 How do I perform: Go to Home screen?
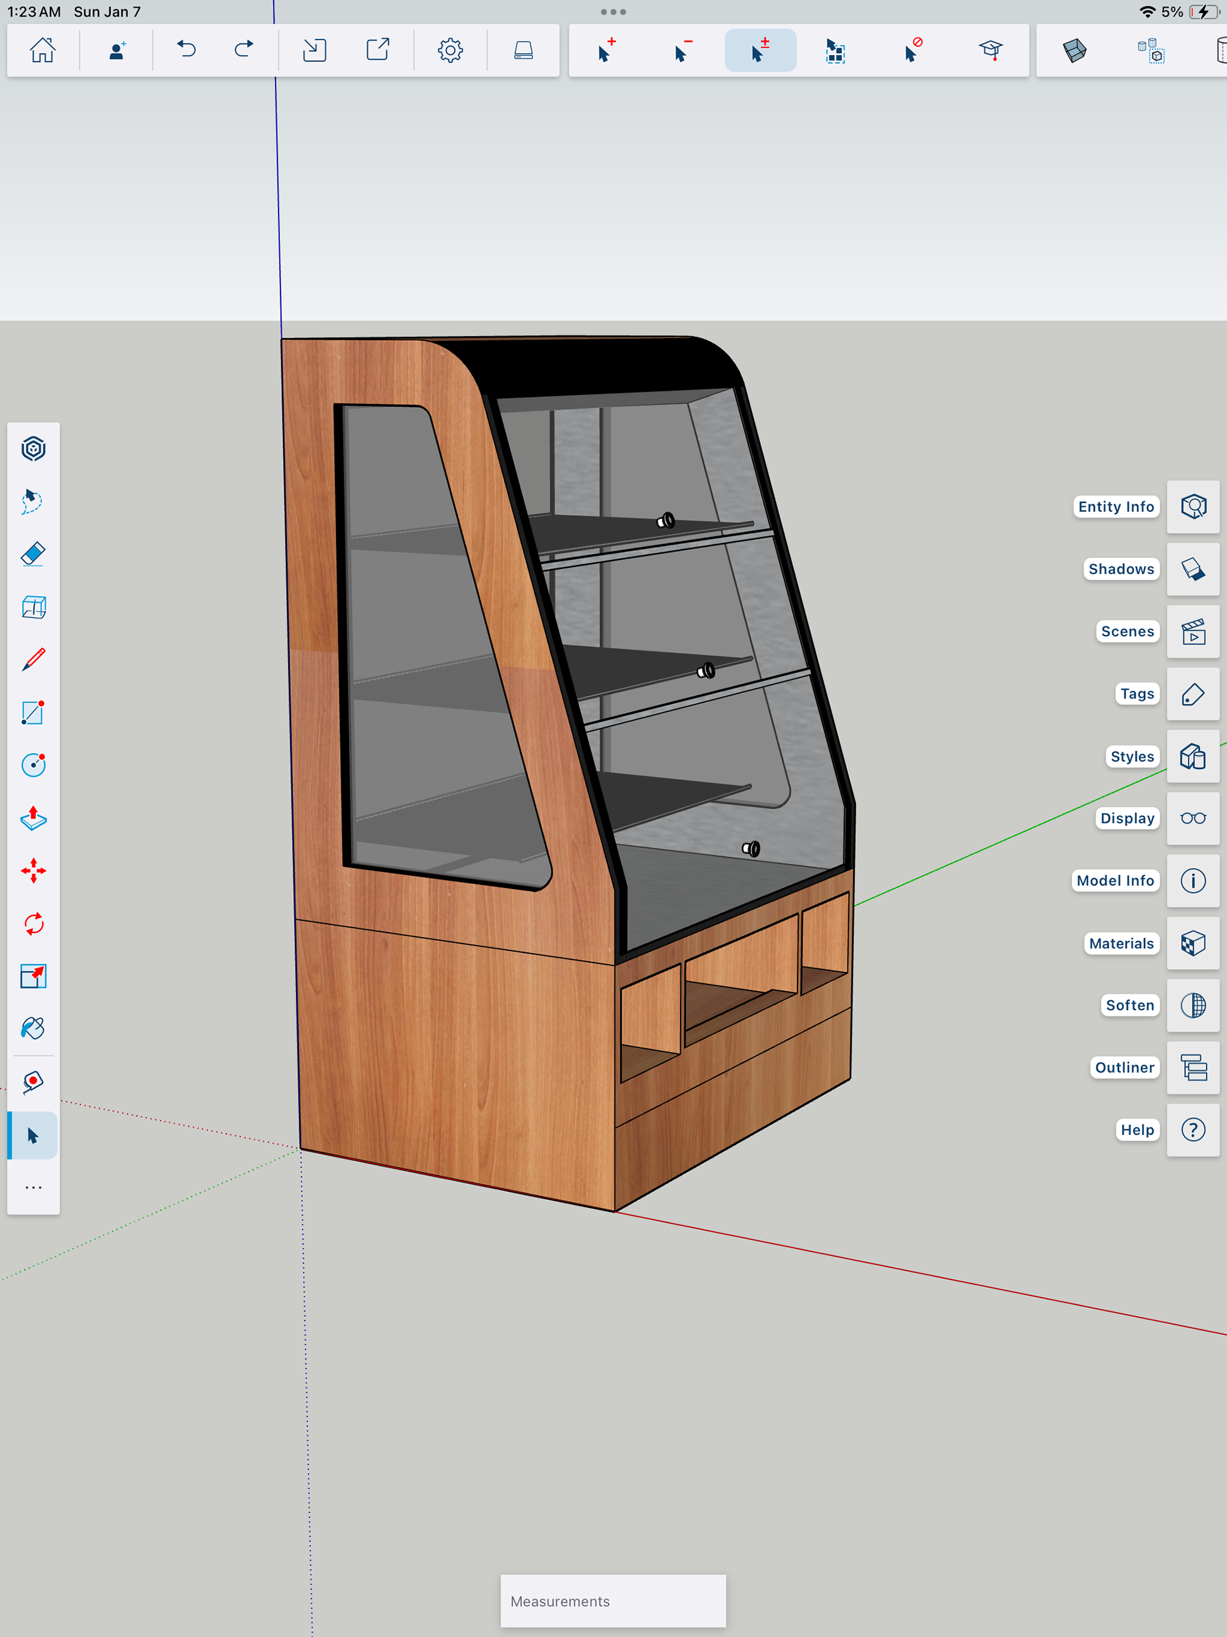click(x=43, y=50)
